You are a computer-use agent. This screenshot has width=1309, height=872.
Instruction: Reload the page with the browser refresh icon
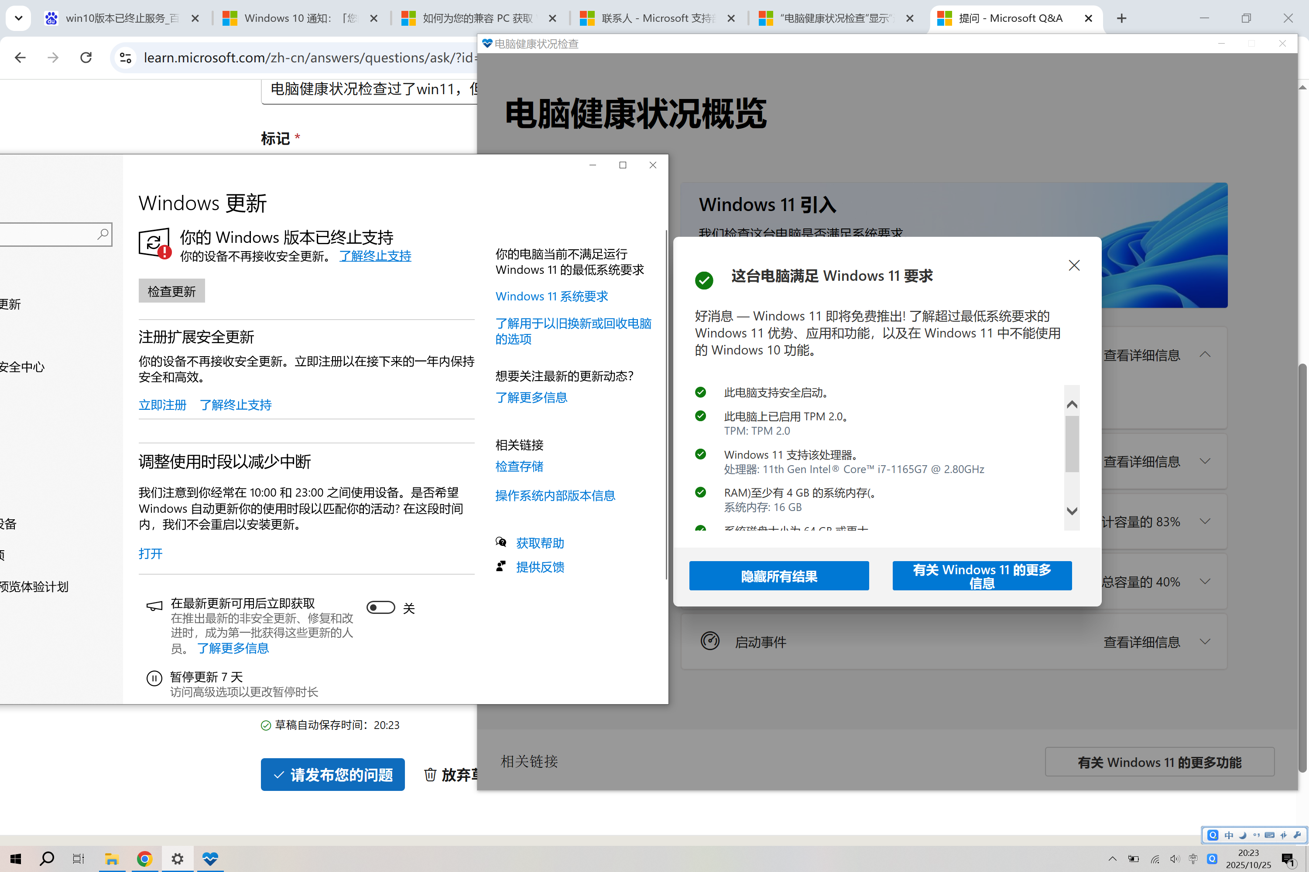[86, 57]
